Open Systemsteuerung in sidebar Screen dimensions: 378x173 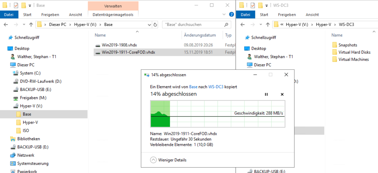(x=33, y=163)
